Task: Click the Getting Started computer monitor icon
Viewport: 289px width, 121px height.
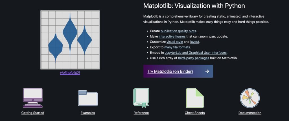Action: pos(33,98)
